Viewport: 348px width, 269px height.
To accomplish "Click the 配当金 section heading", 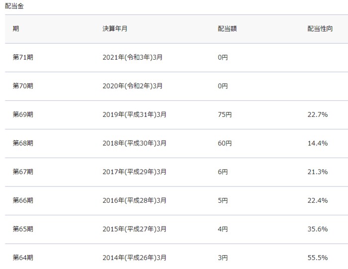I will [14, 6].
